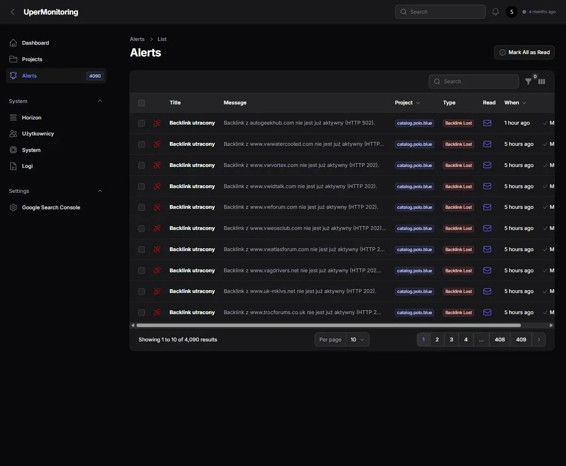The image size is (566, 466).
Task: Click the Logi document icon in sidebar
Action: pyautogui.click(x=13, y=166)
